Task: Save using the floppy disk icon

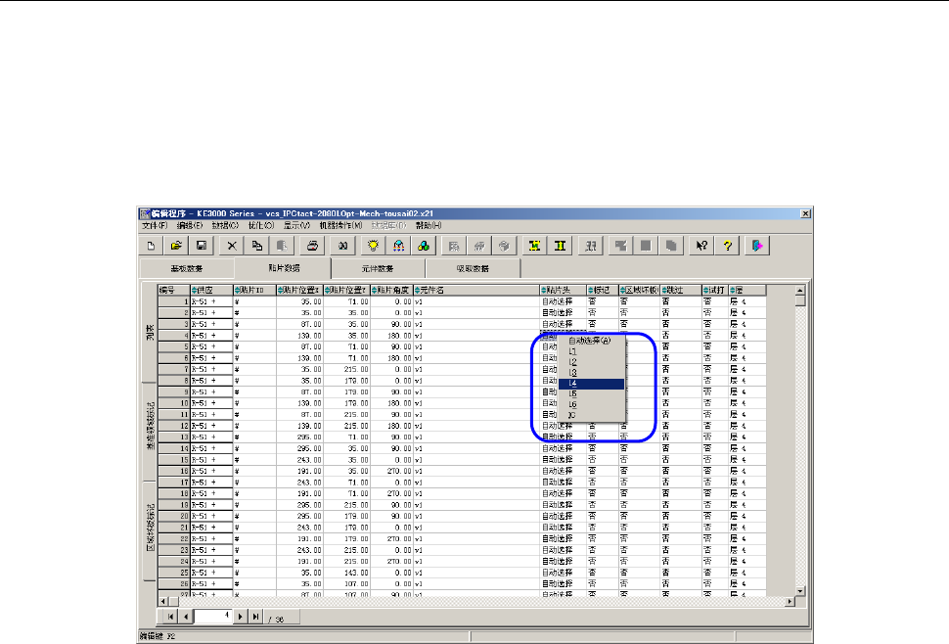Action: coord(201,246)
